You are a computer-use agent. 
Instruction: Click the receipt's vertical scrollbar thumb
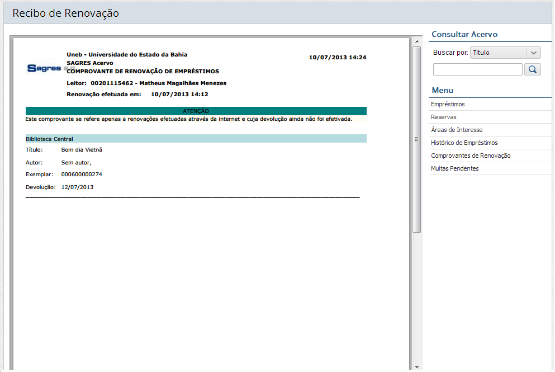coord(416,139)
